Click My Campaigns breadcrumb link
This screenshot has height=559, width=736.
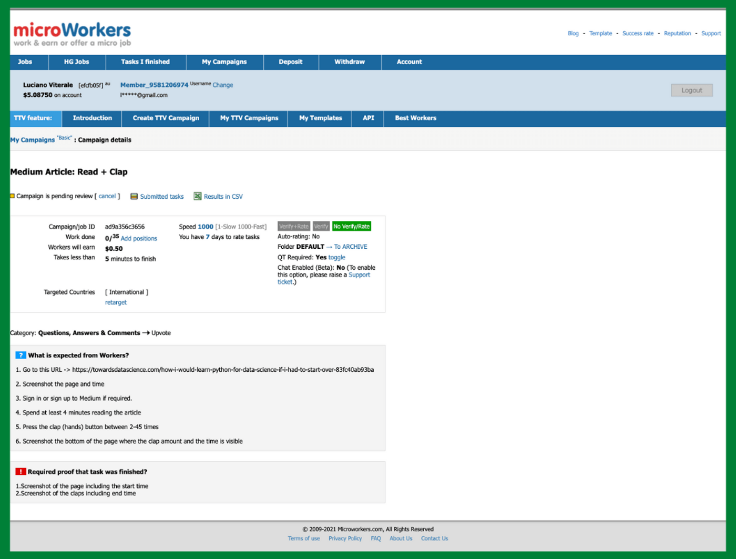[x=33, y=140]
